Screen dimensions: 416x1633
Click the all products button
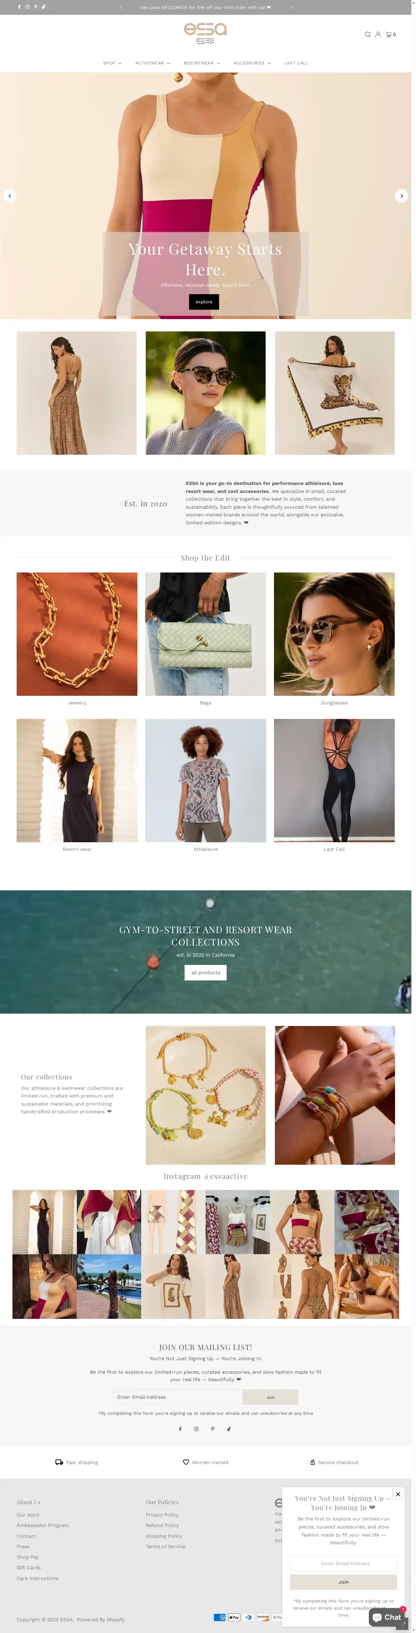pos(206,972)
